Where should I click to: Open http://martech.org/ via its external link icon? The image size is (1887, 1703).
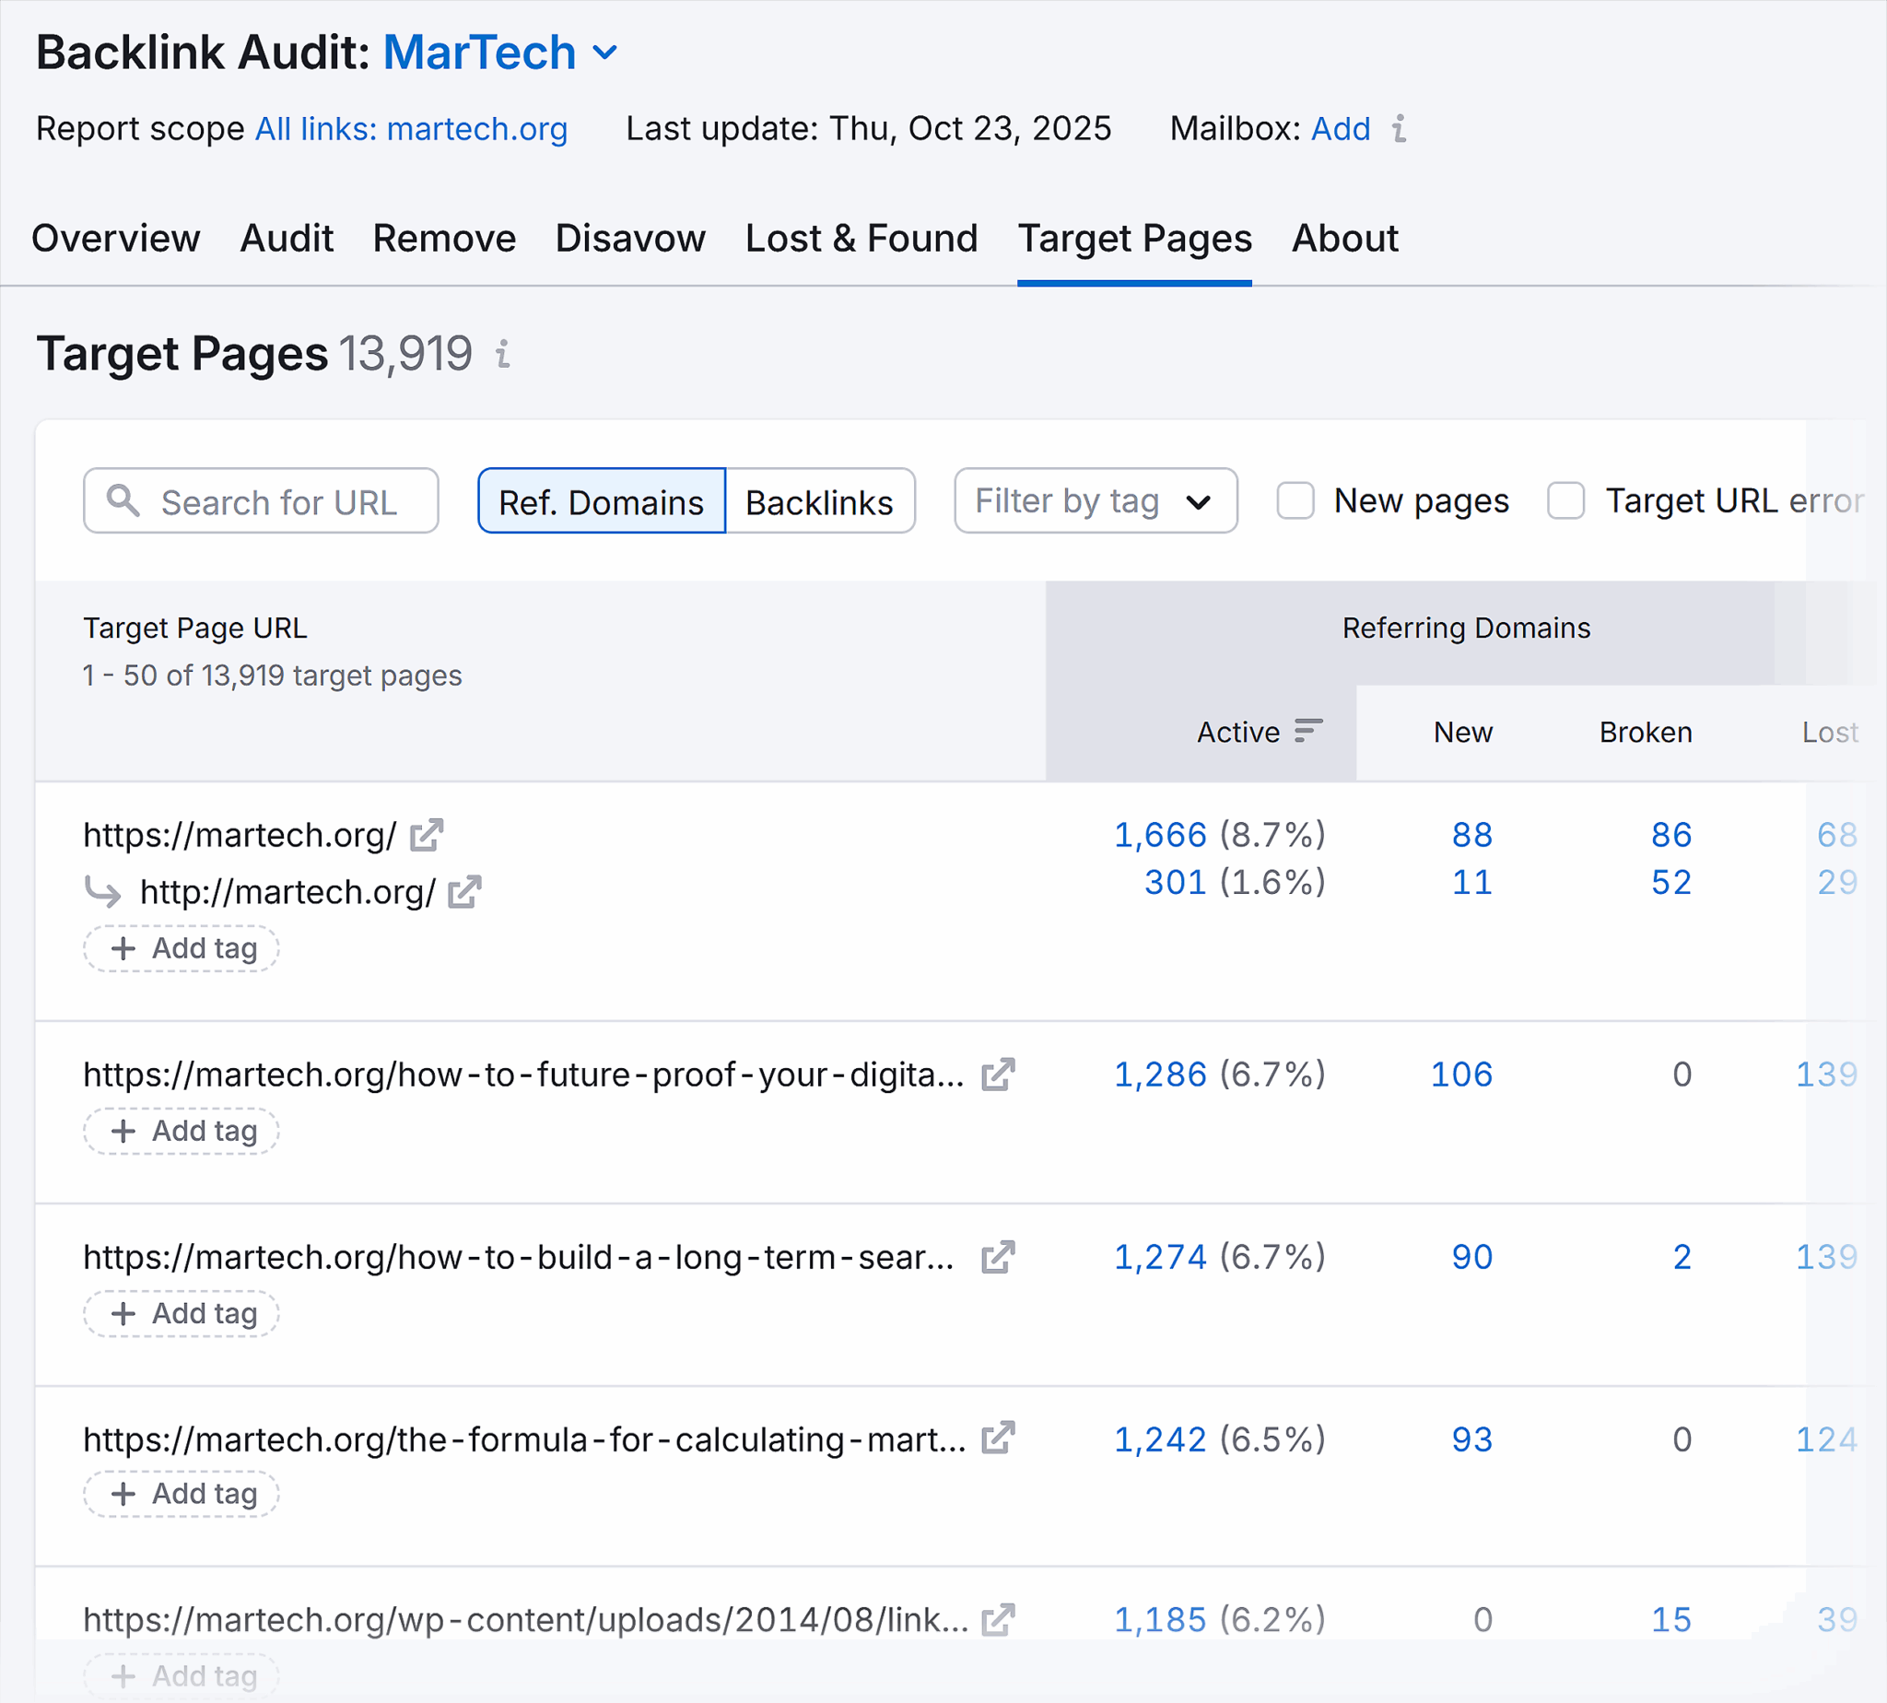click(464, 892)
